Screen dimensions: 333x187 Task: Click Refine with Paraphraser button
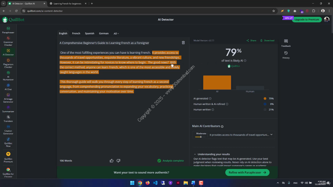click(x=247, y=172)
